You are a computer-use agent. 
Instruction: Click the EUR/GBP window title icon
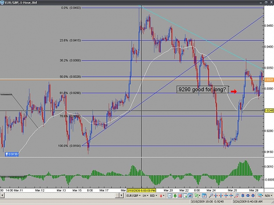[x=2, y=3]
